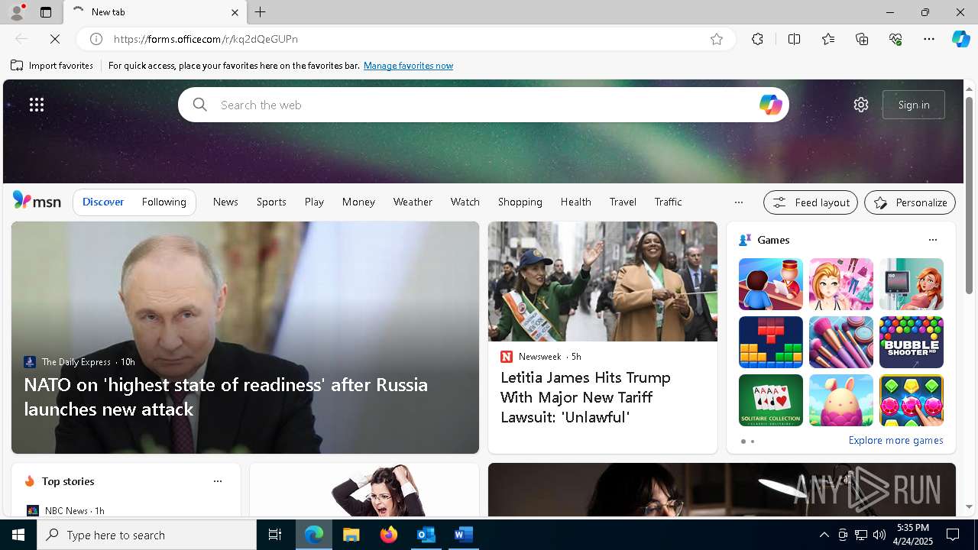This screenshot has width=978, height=550.
Task: Open Windows Start menu
Action: (18, 535)
